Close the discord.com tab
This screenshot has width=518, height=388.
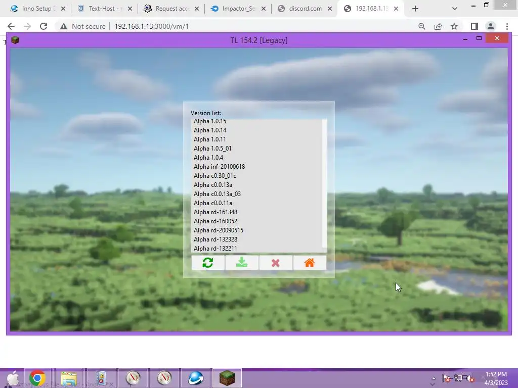pos(330,9)
